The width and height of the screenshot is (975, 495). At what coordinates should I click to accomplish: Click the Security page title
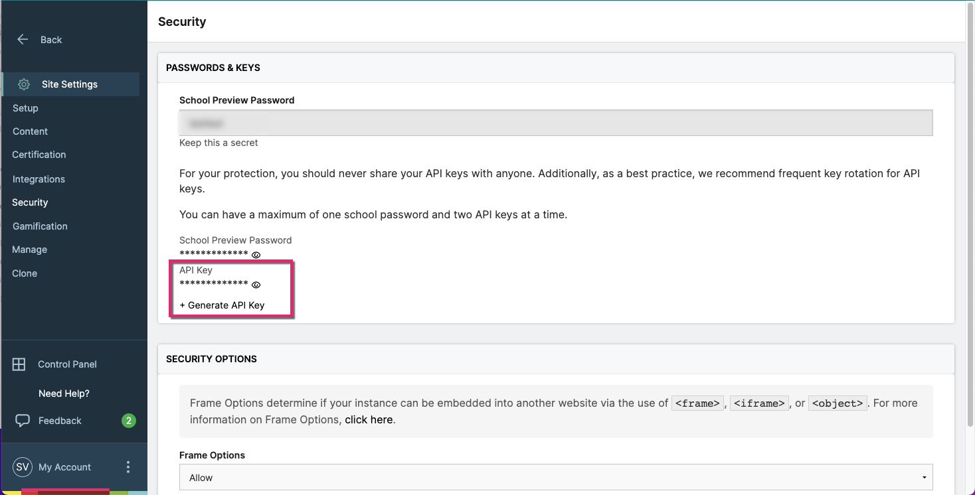click(182, 22)
